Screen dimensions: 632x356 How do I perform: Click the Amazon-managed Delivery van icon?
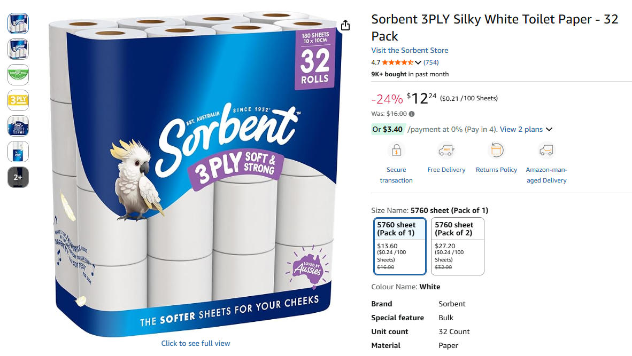[x=546, y=151]
